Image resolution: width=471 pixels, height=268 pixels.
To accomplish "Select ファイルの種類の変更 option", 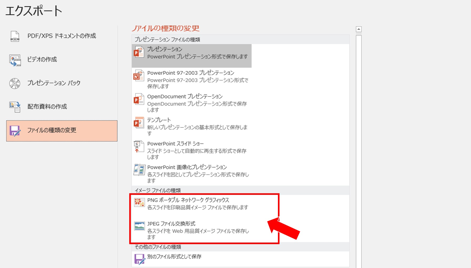I will (x=62, y=131).
